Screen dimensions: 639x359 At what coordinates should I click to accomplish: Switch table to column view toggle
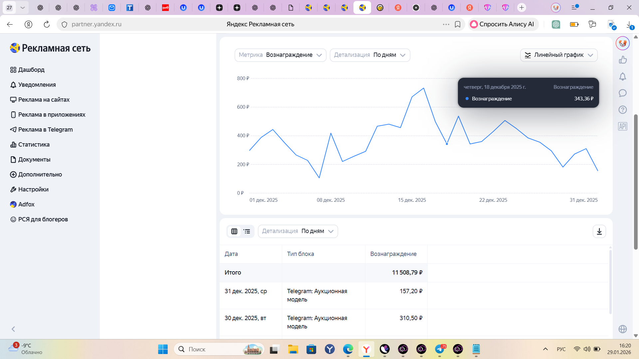click(x=234, y=231)
